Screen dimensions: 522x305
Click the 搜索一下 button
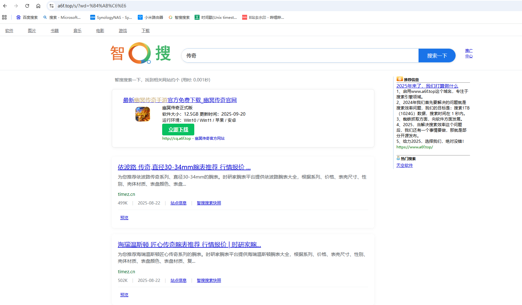click(x=437, y=56)
